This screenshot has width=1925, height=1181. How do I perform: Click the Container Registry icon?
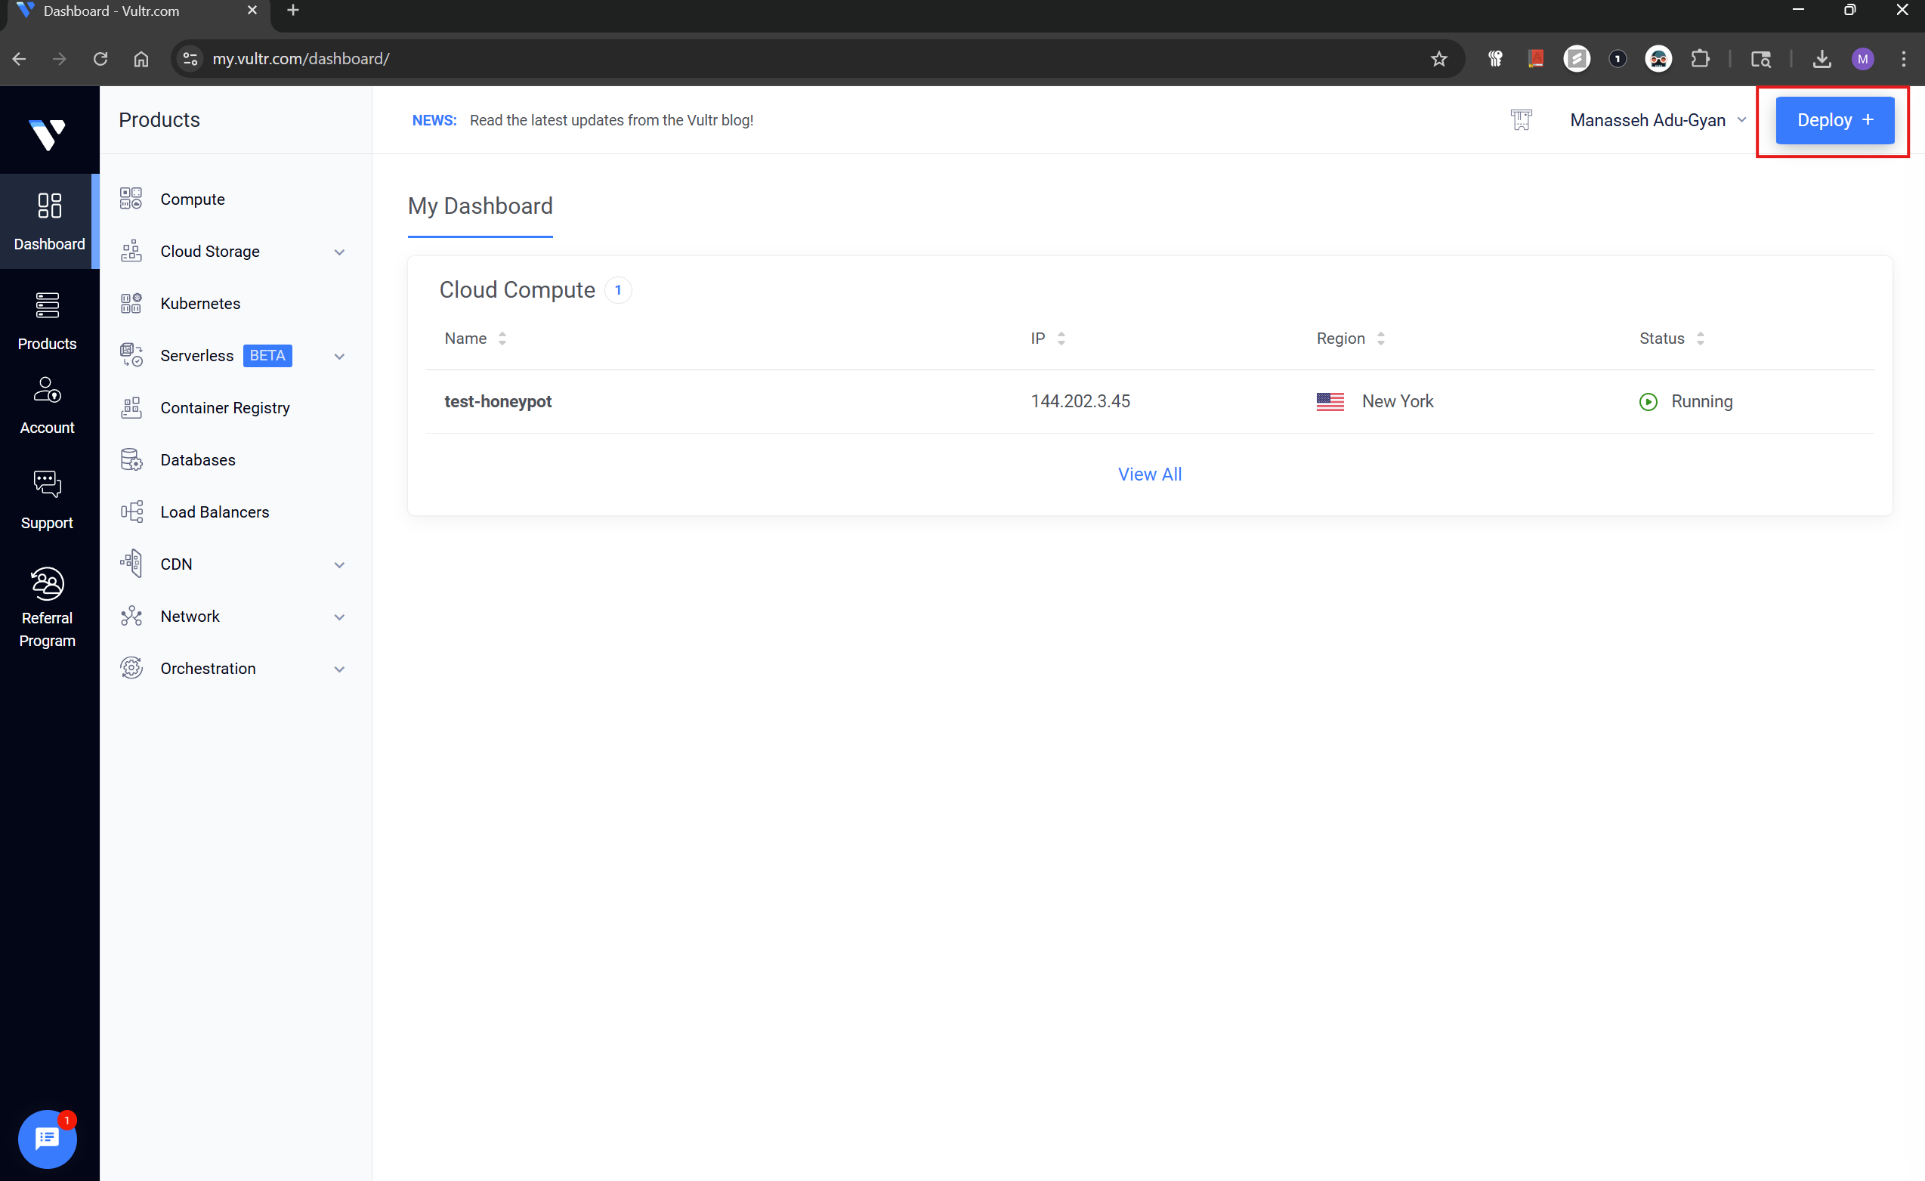[131, 407]
